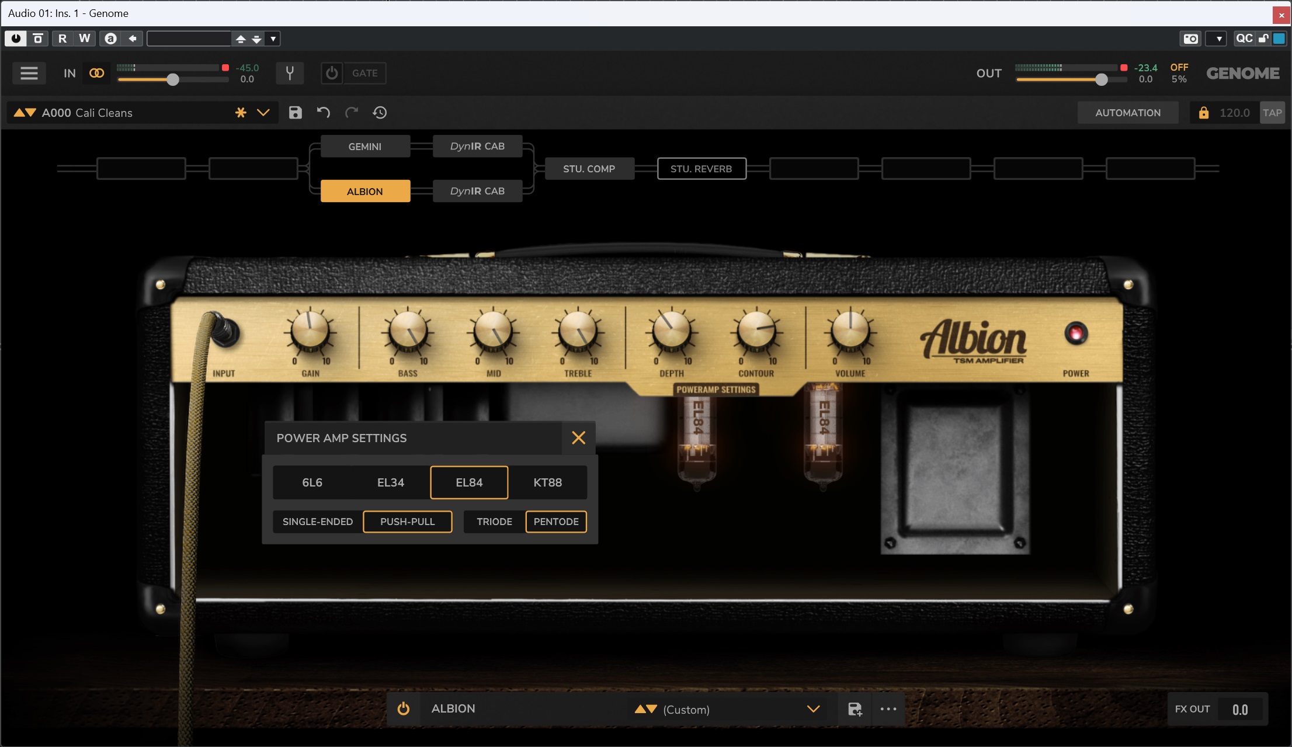Toggle TRIODE operating mode
This screenshot has width=1292, height=747.
494,522
